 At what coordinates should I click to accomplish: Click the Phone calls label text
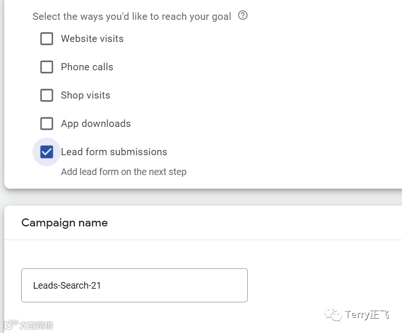(87, 67)
